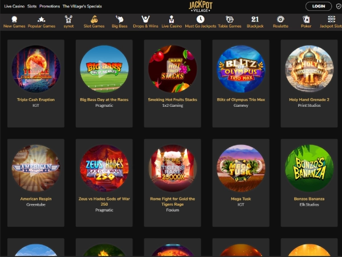The width and height of the screenshot is (342, 257).
Task: Open the Promotions menu item
Action: (x=50, y=6)
